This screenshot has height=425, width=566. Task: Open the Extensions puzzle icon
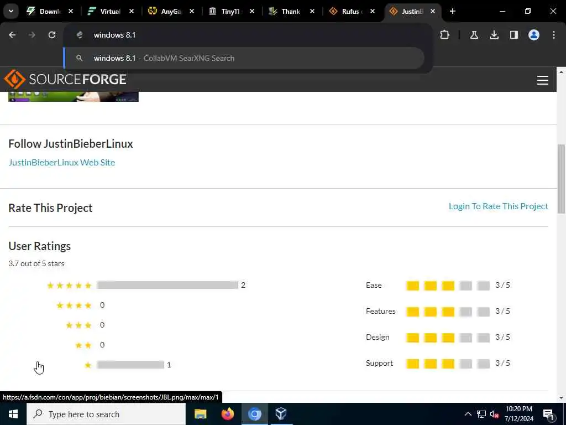(x=445, y=35)
